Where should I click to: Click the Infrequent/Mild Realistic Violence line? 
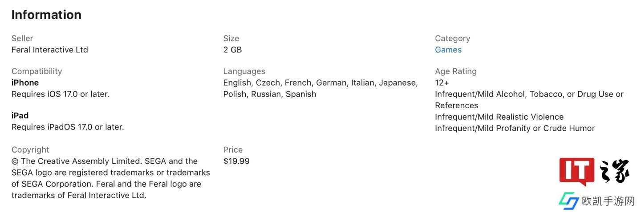(499, 117)
